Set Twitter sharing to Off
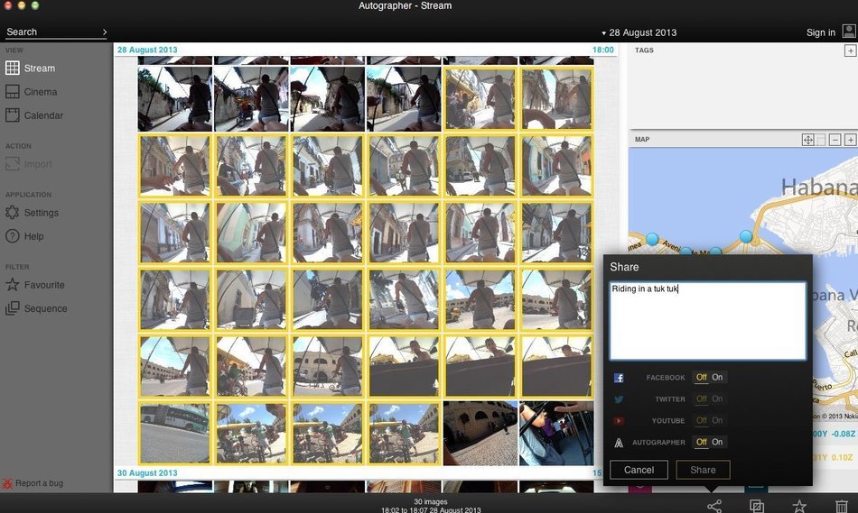Screen dimensions: 858x513 tap(702, 398)
